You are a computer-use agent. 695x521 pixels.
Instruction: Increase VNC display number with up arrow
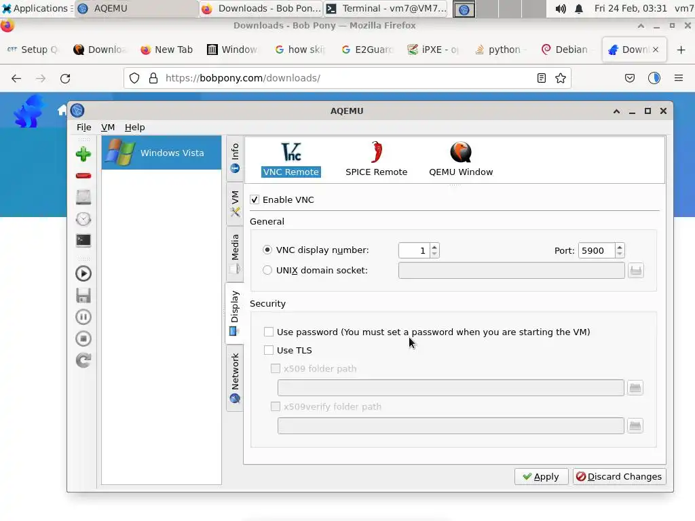(x=434, y=247)
